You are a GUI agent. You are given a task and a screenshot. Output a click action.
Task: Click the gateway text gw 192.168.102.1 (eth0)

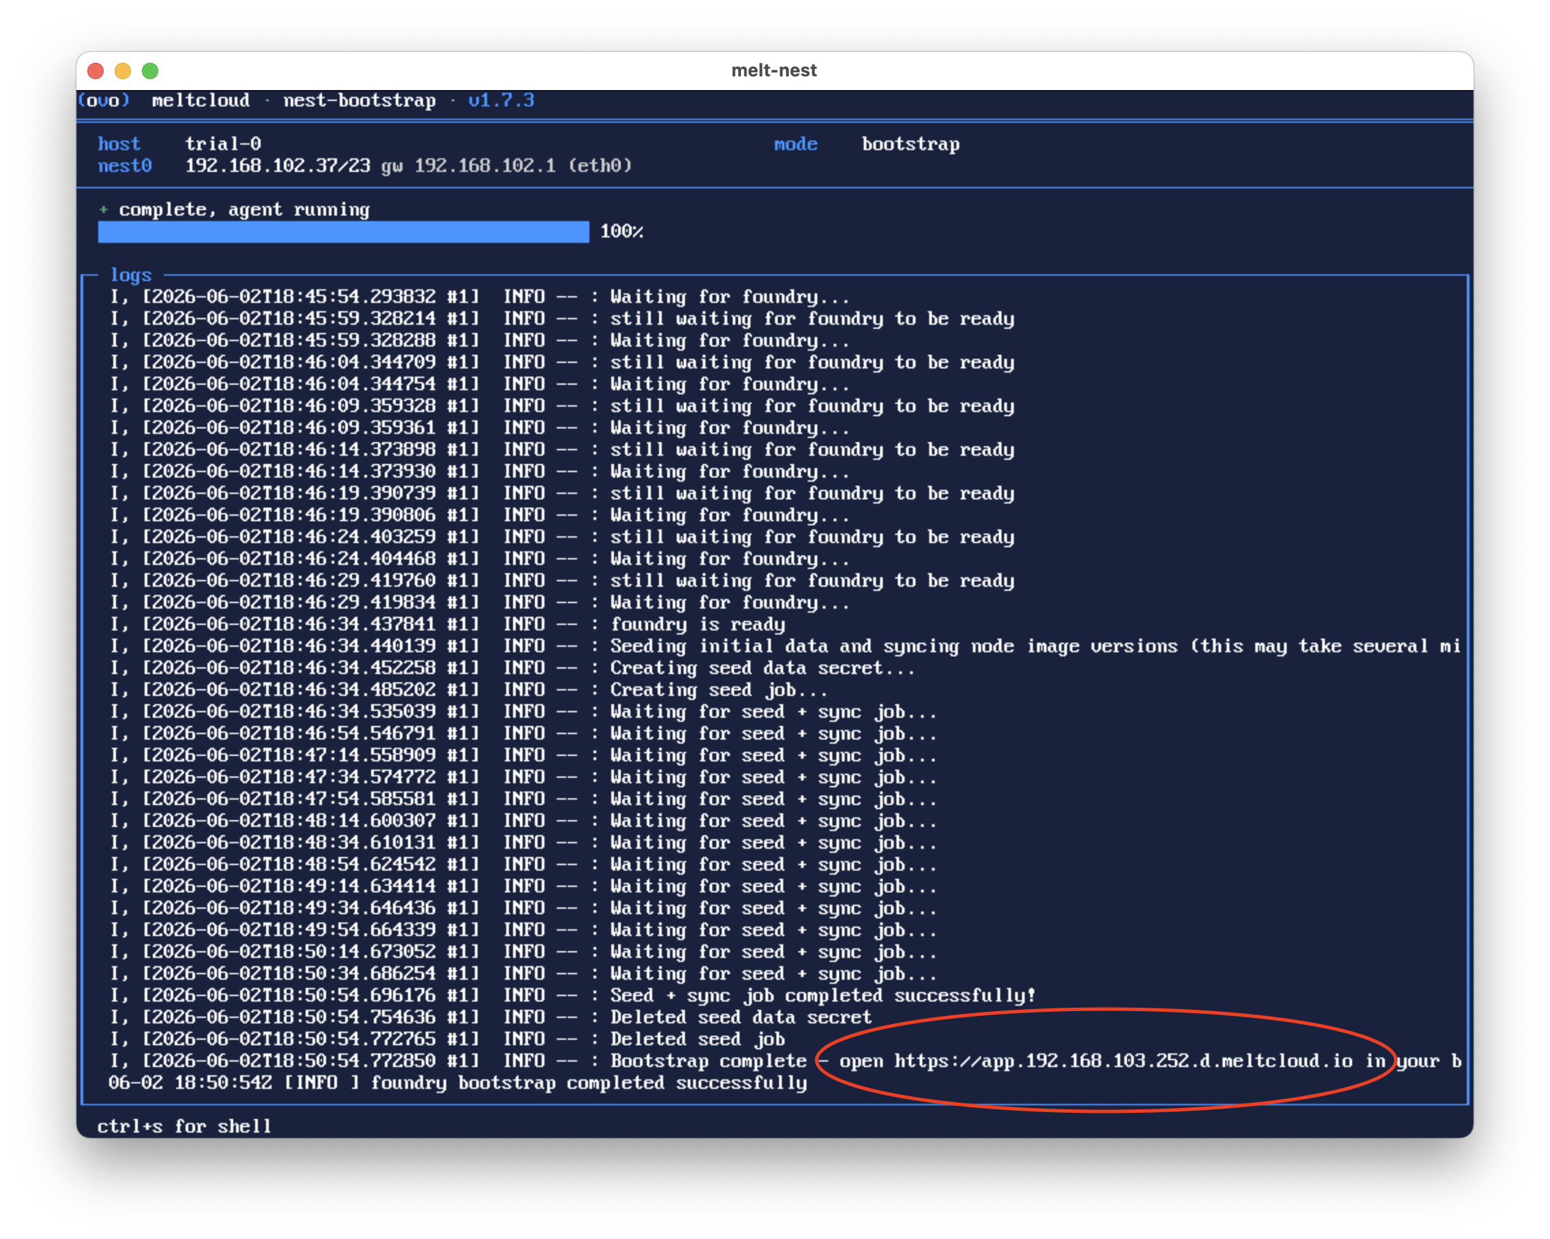(x=507, y=166)
